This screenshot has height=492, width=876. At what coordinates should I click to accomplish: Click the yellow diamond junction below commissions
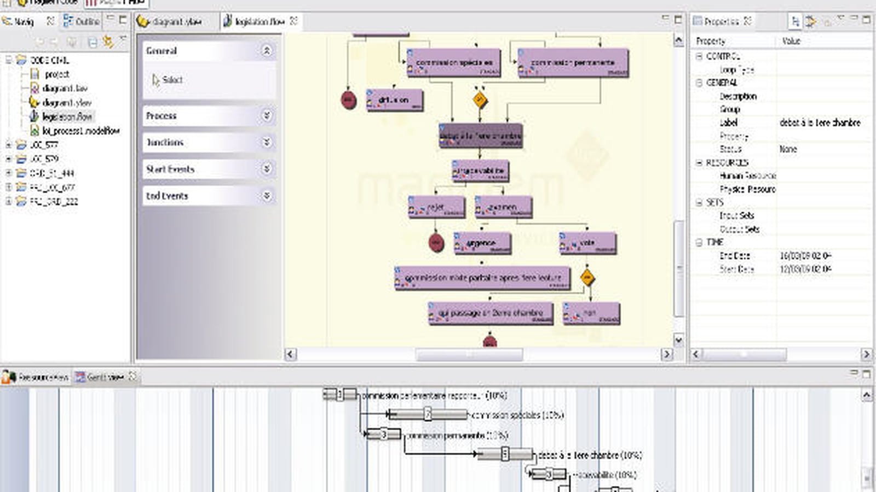pos(480,99)
